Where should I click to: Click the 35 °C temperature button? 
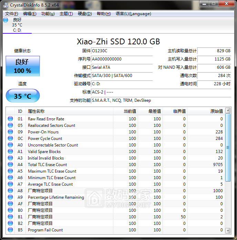(x=23, y=96)
